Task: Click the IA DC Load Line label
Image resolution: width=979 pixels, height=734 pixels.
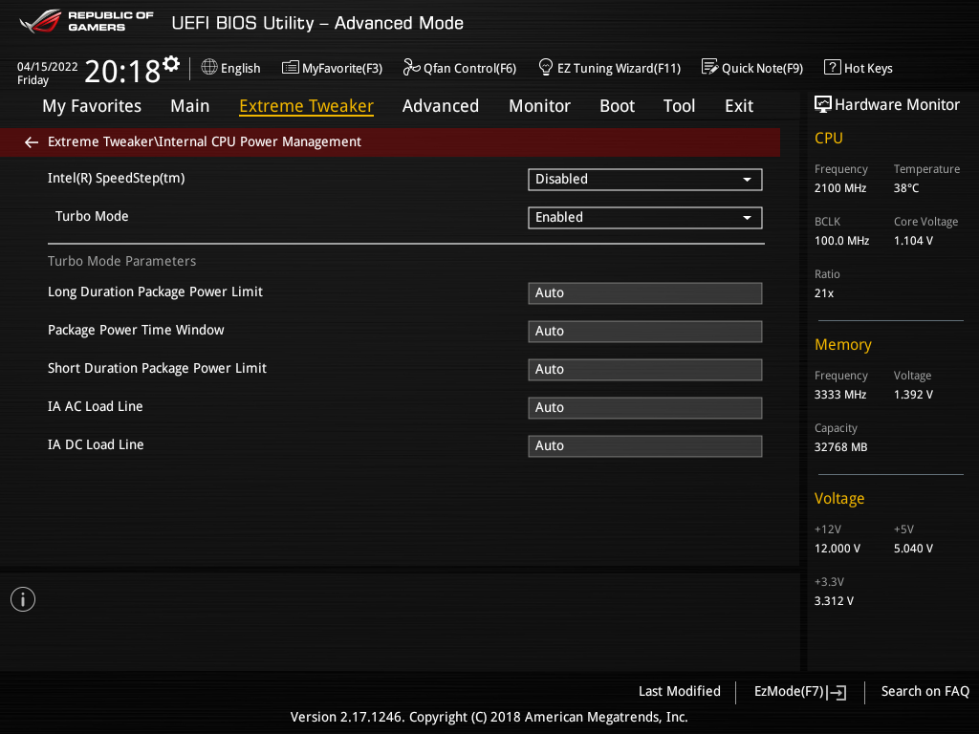Action: click(96, 445)
